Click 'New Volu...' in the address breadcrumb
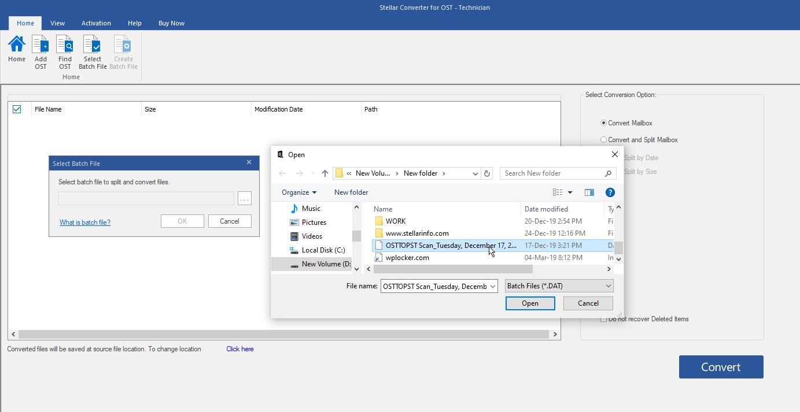 [x=373, y=173]
